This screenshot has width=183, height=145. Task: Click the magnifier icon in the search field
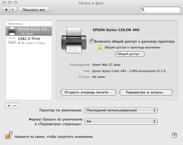(143, 10)
